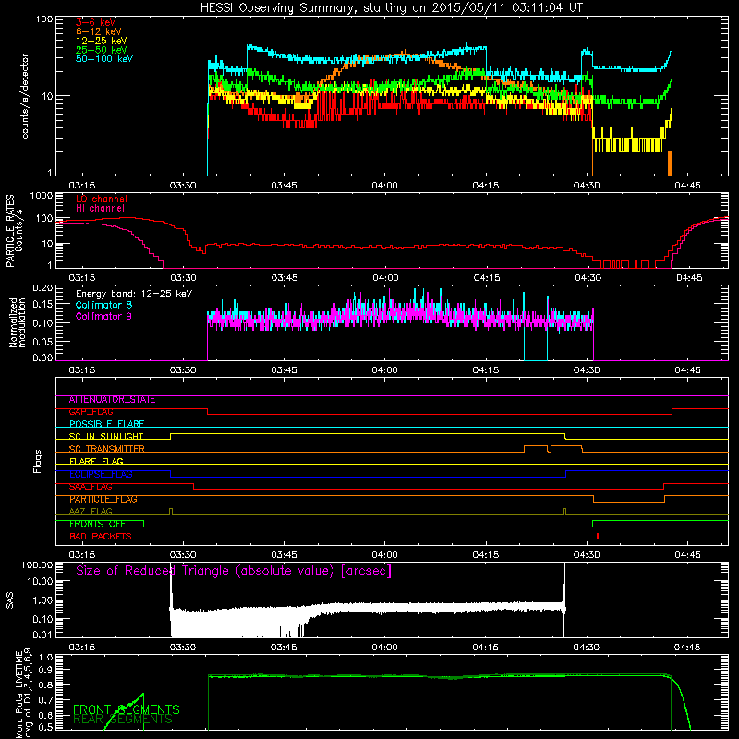
Task: Click the HI channel legend label
Action: pyautogui.click(x=100, y=209)
